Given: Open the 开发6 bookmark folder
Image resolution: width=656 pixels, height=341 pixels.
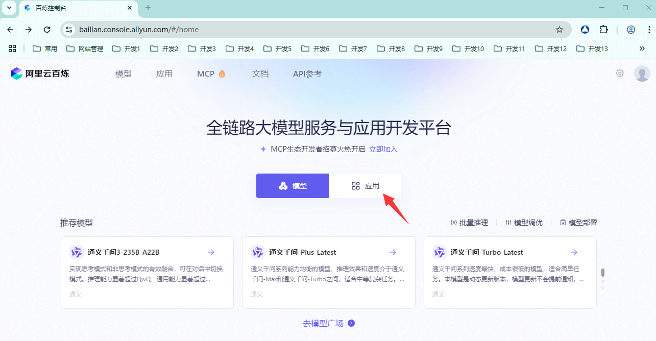Looking at the screenshot, I should (315, 48).
